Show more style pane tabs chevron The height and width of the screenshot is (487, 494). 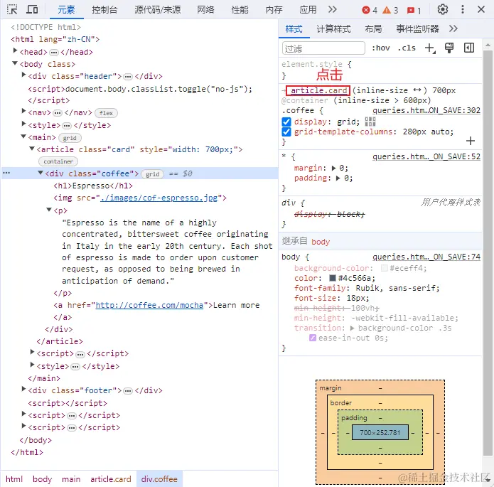tap(453, 28)
